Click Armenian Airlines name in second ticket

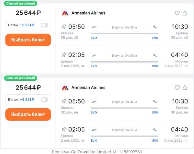pyautogui.click(x=88, y=88)
